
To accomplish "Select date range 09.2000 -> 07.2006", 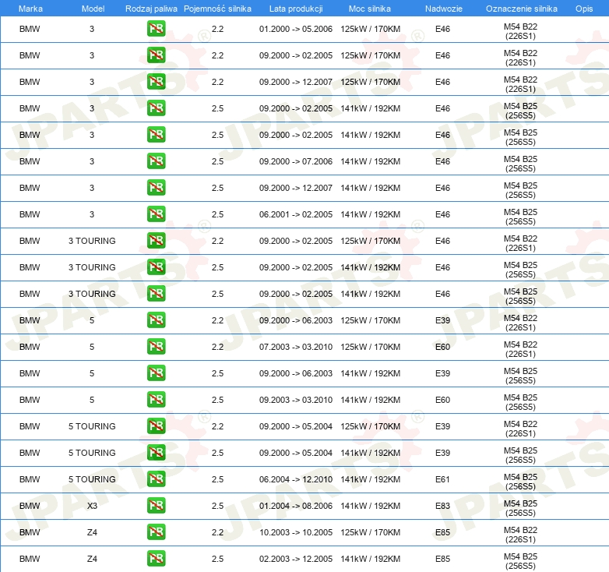I will click(296, 161).
